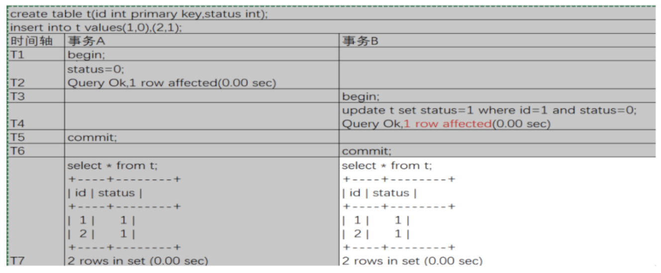661x273 pixels.
Task: Select the T7 time label cell
Action: click(x=36, y=211)
